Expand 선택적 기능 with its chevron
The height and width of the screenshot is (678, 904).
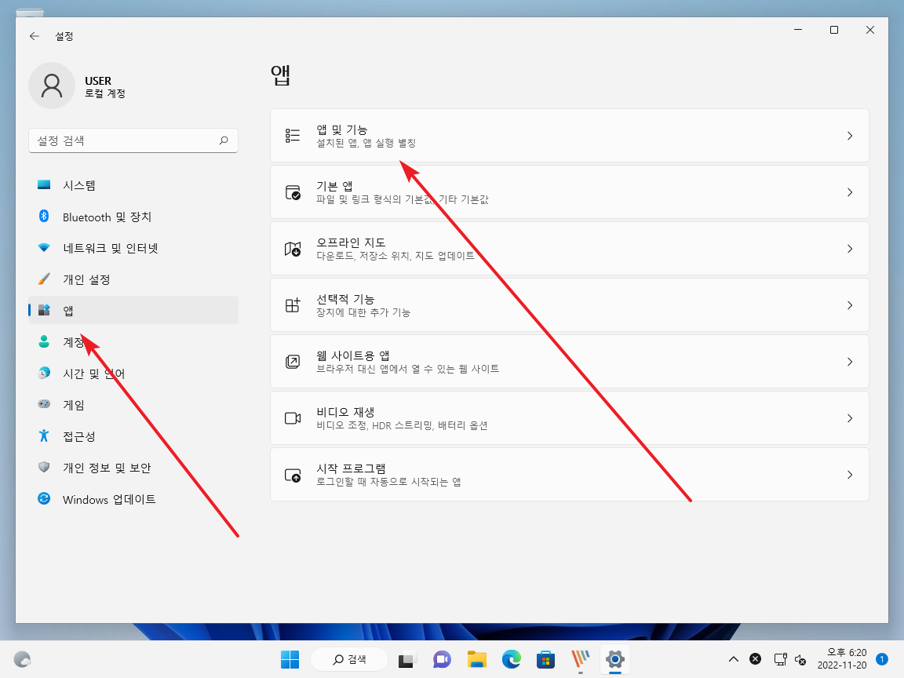pos(850,304)
